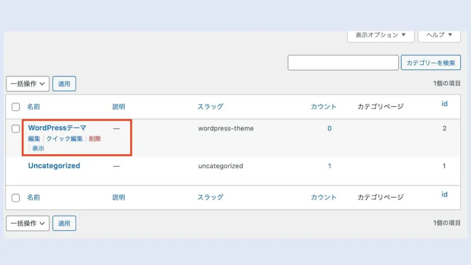Sort by スラッグ in the footer row

[x=210, y=197]
